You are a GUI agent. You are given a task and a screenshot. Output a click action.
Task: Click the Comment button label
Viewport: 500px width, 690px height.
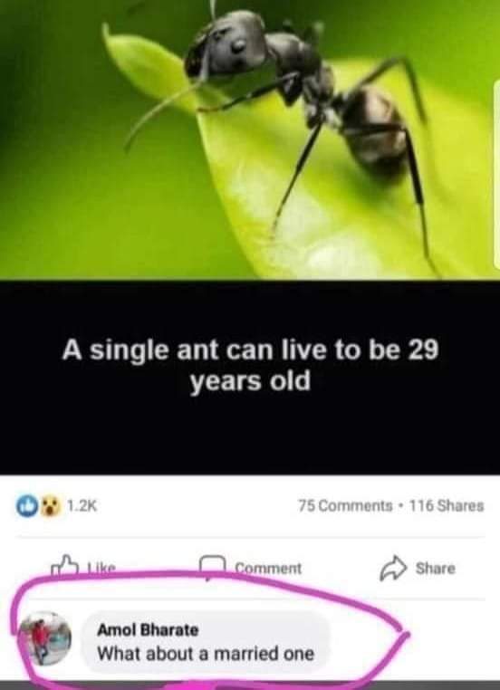coord(268,568)
